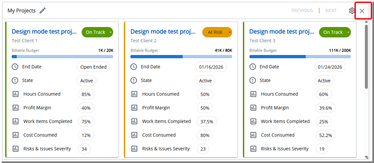This screenshot has width=374, height=163.
Task: Click the 01/24/2026 end date field
Action: (330, 67)
